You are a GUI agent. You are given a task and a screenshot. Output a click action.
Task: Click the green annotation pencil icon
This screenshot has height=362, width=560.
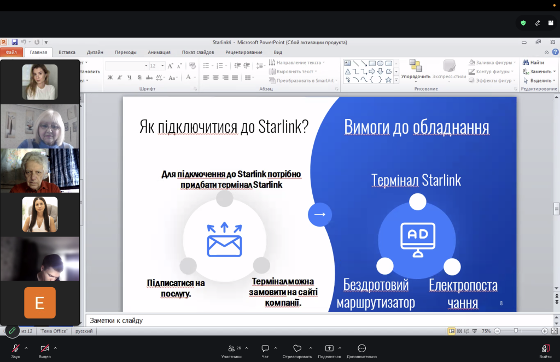(x=12, y=331)
